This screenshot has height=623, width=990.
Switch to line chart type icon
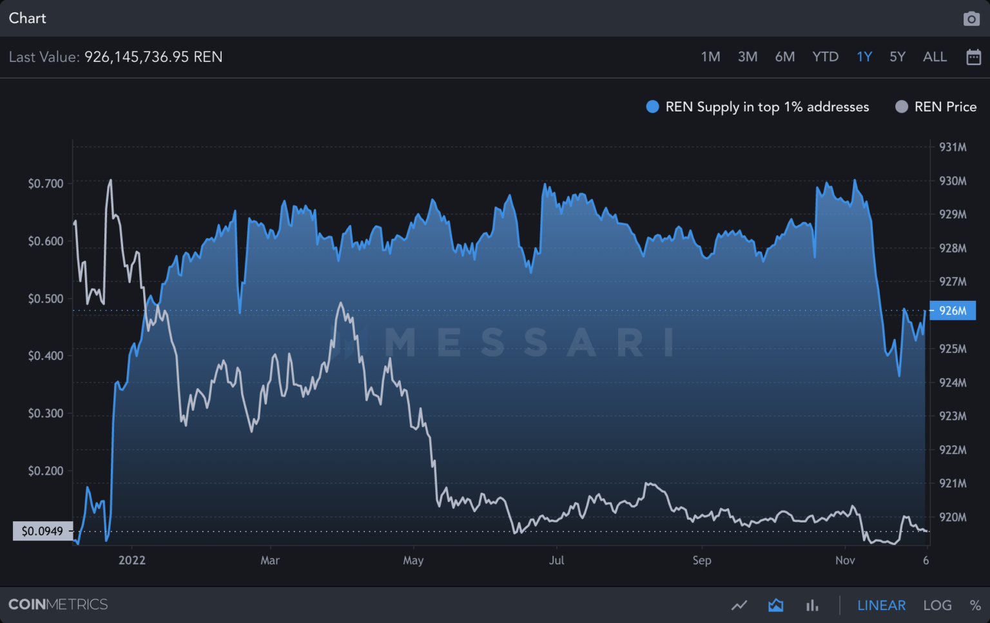point(739,605)
